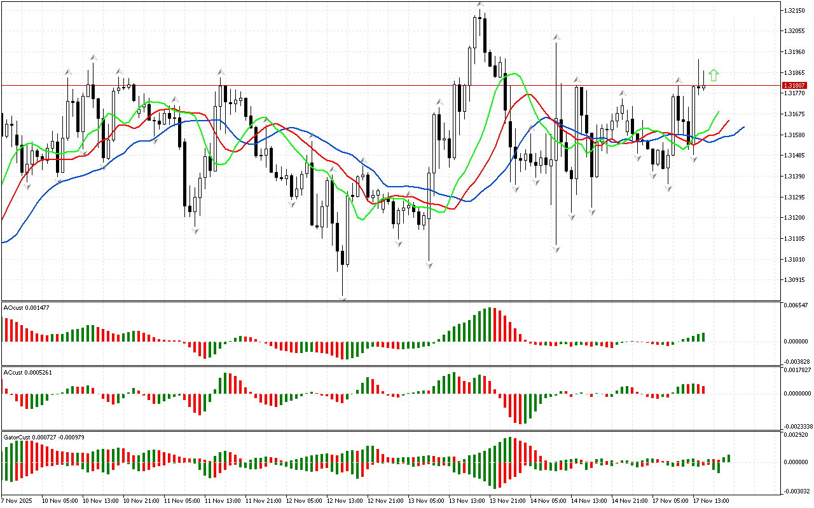
Task: Select the fractal arrow above the highest candle
Action: click(481, 4)
